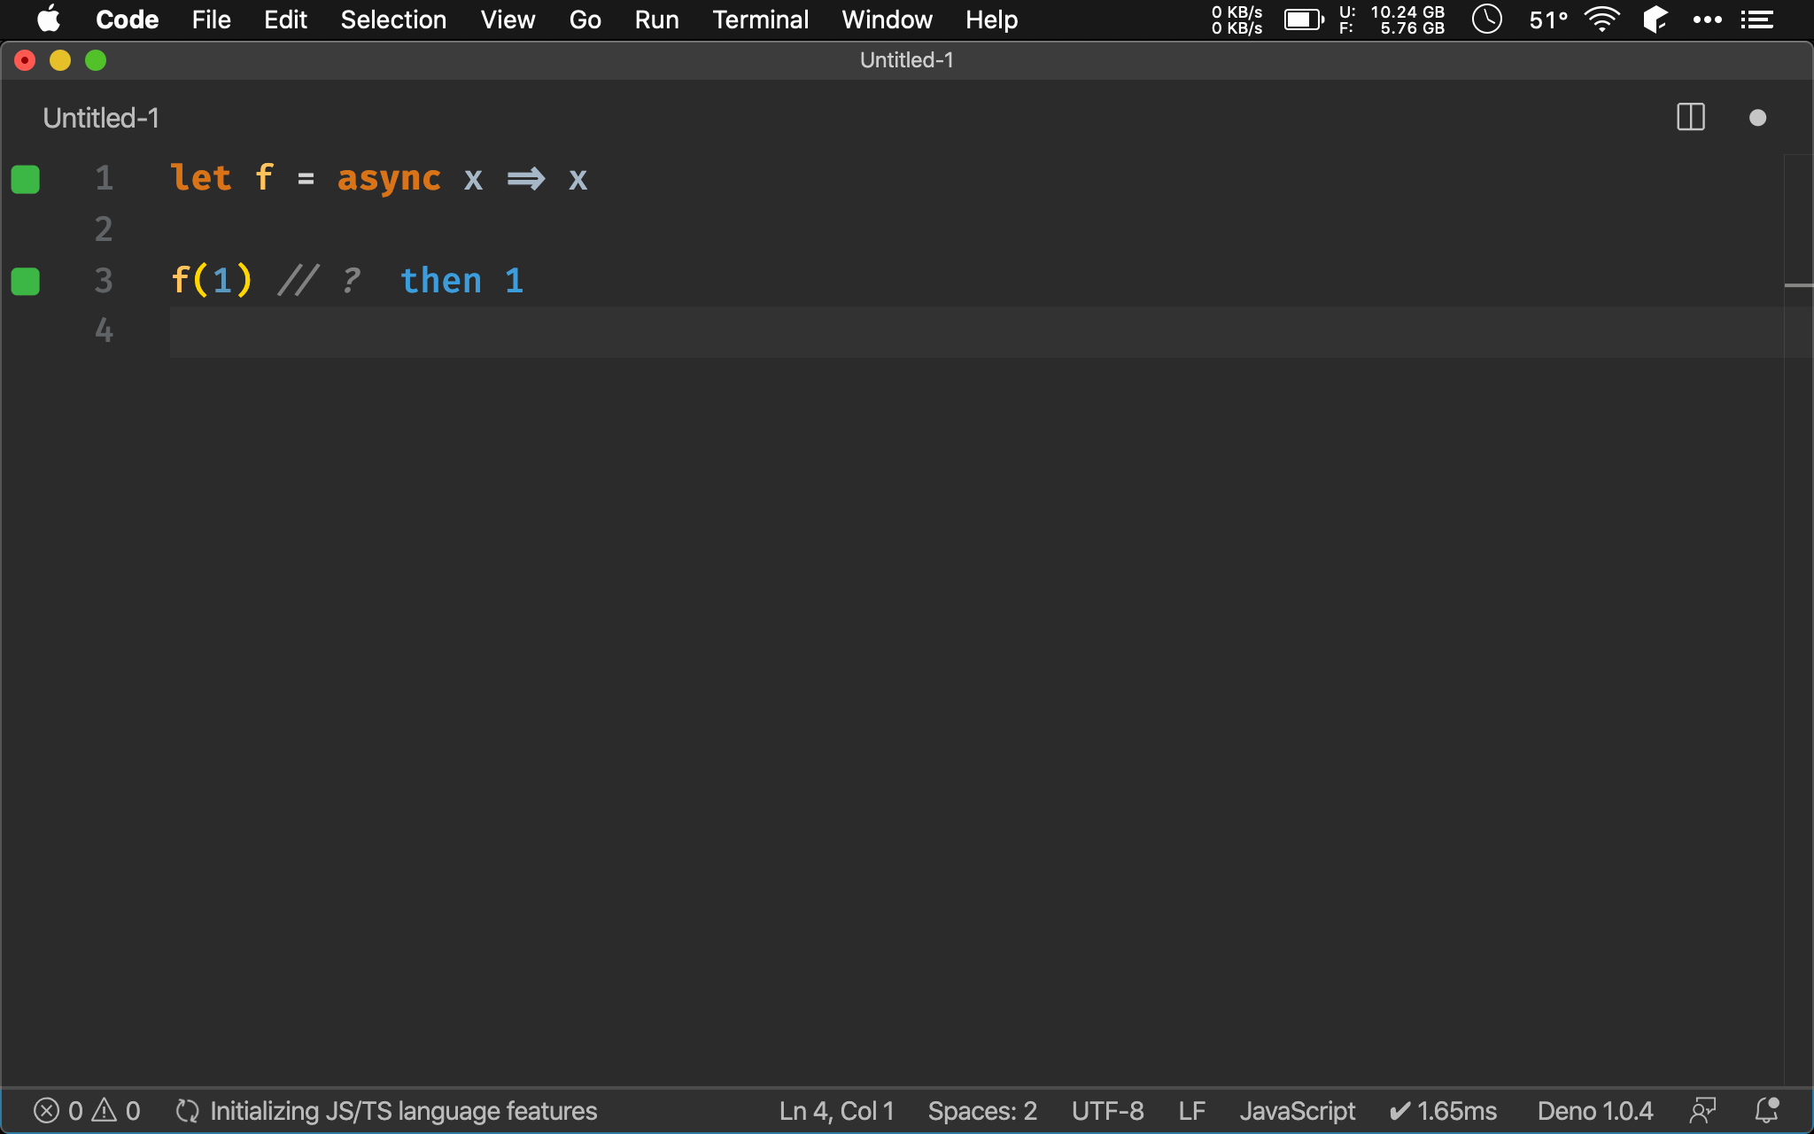
Task: Click the minimap scrollbar on right edge
Action: point(1798,285)
